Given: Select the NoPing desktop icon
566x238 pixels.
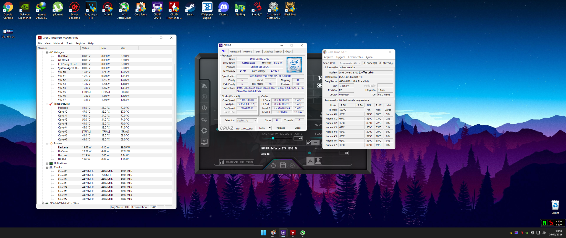Looking at the screenshot, I should pos(240,9).
